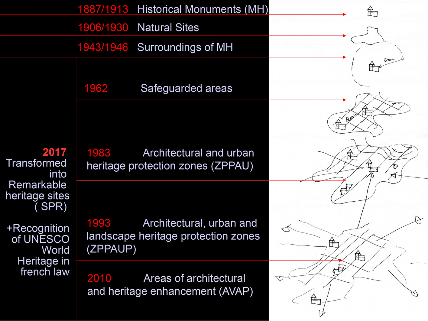Screen dimensions: 428x321
Task: Click the '1943/1946' date text
Action: point(103,47)
